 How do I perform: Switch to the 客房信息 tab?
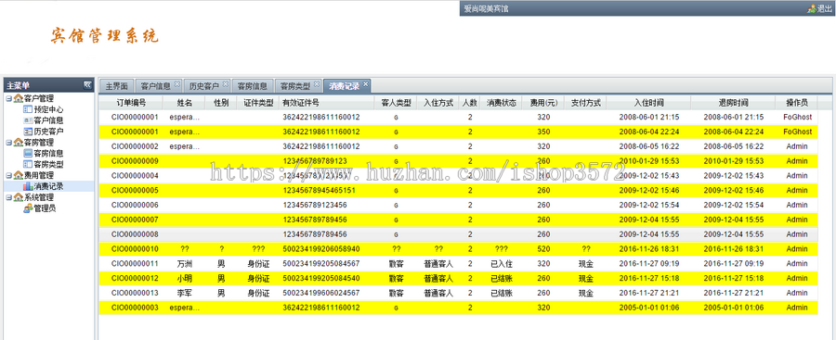point(252,86)
